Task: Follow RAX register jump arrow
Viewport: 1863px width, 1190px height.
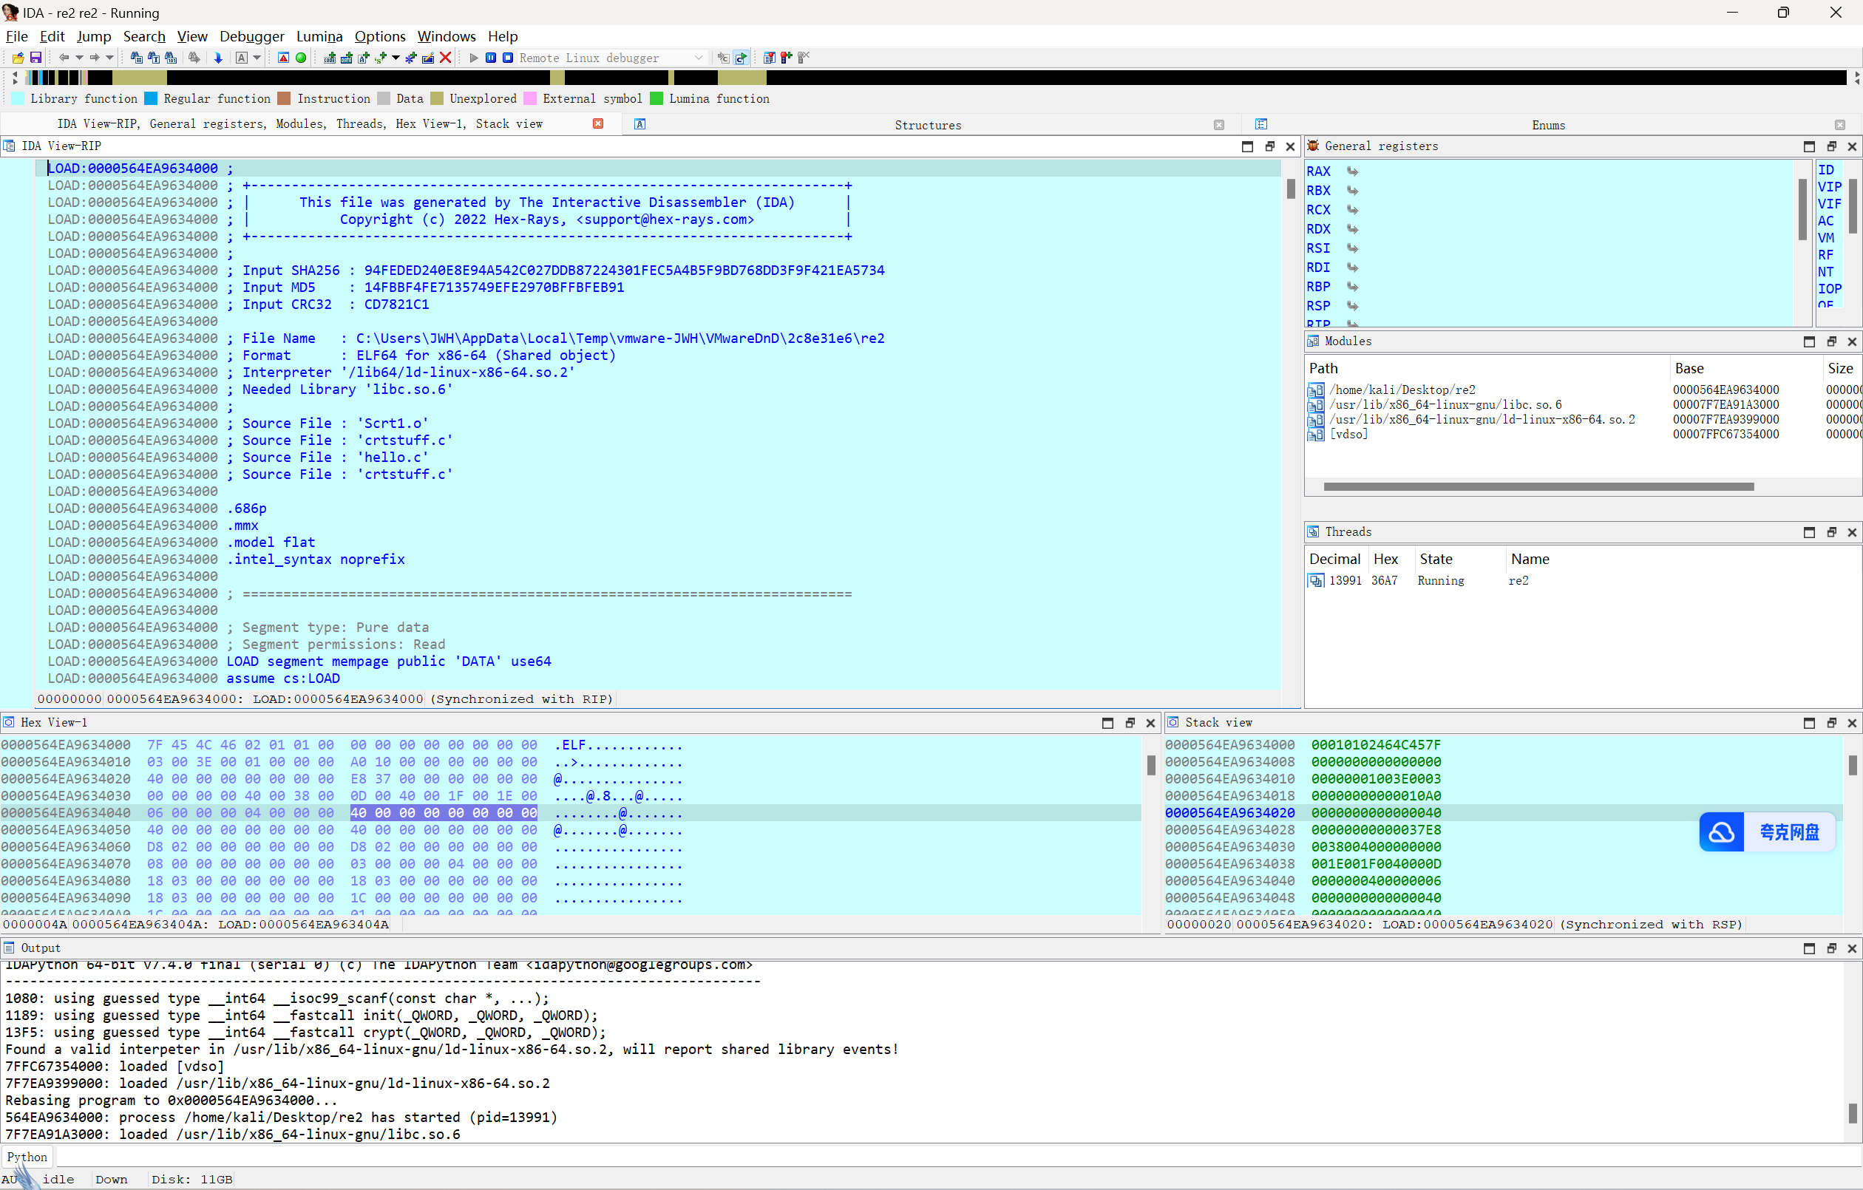Action: pyautogui.click(x=1352, y=171)
